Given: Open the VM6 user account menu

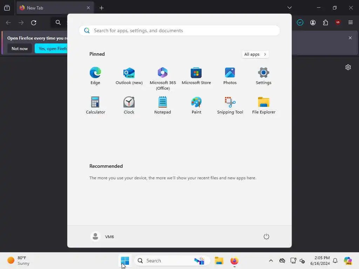Looking at the screenshot, I should 102,236.
